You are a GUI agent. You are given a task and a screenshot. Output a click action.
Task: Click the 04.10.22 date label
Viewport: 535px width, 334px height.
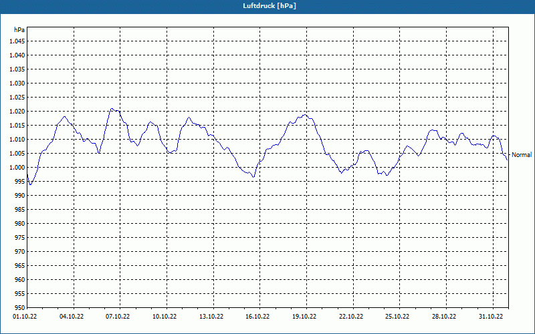[72, 317]
